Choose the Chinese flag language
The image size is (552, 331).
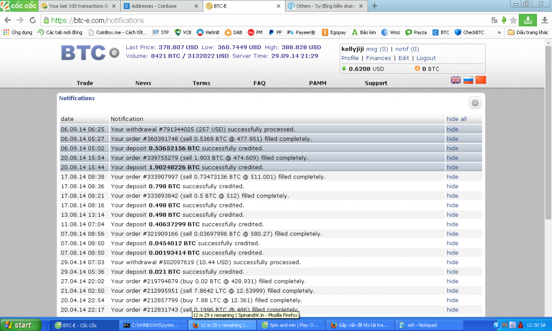[480, 80]
